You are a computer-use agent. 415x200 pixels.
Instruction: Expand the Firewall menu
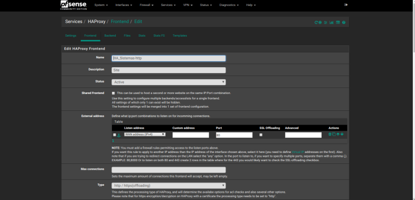146,5
